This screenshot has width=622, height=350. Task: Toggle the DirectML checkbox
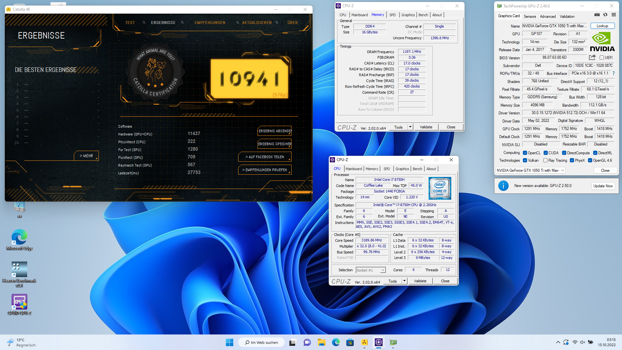[x=595, y=153]
